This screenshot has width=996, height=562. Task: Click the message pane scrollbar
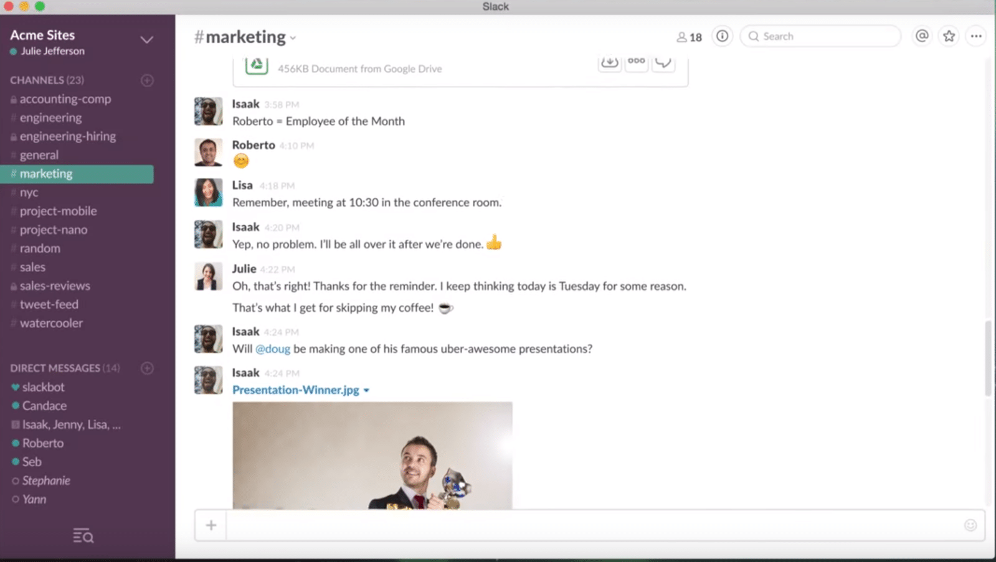[x=988, y=358]
